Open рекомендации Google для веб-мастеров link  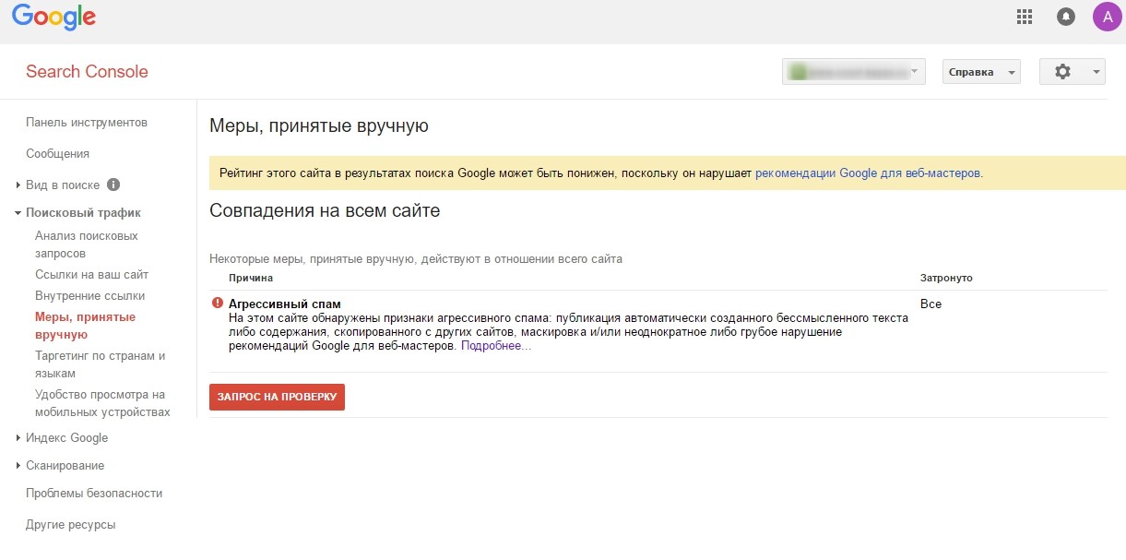click(x=867, y=173)
